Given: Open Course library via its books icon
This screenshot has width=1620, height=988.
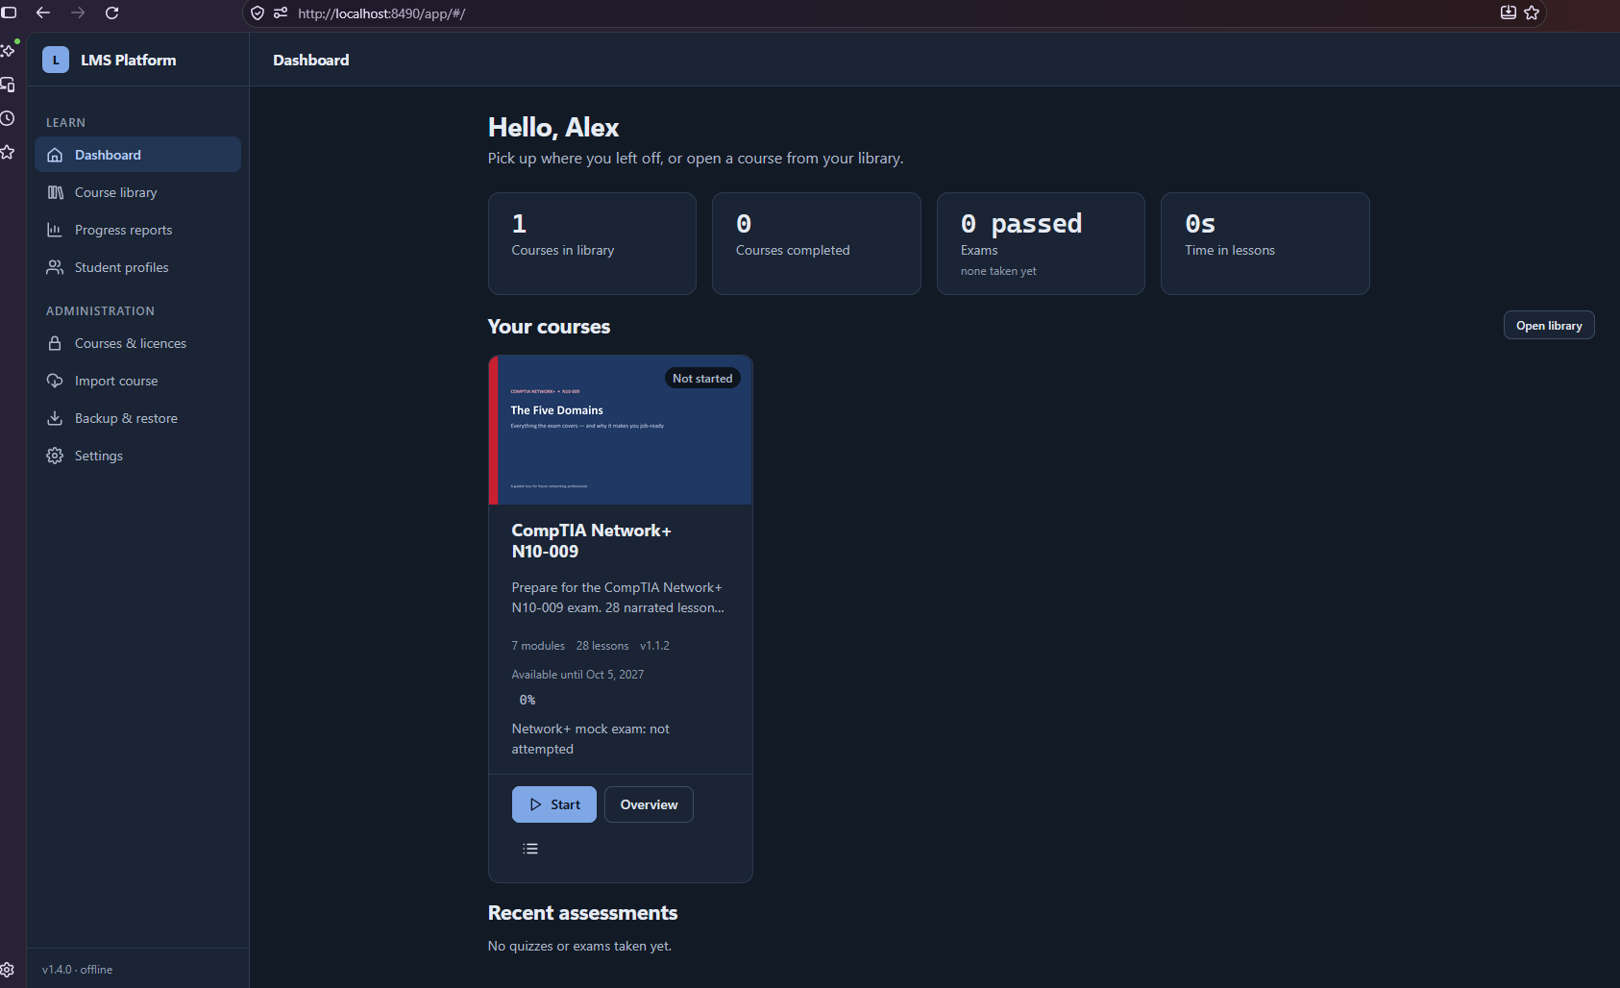Looking at the screenshot, I should coord(55,192).
